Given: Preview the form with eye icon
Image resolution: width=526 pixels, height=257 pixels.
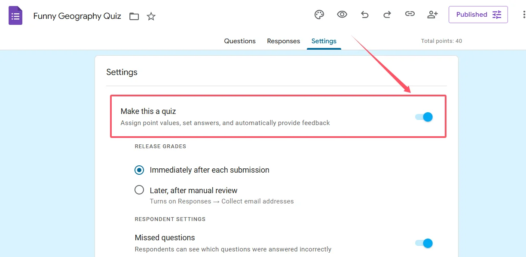Looking at the screenshot, I should pos(342,15).
